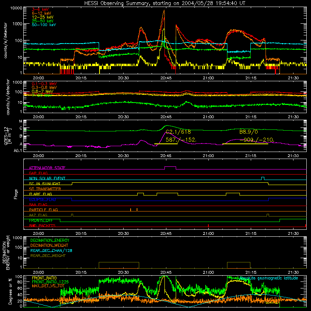Screen dimensions: 311x311
Task: Select the -909./-210. flare position text
Action: click(257, 140)
